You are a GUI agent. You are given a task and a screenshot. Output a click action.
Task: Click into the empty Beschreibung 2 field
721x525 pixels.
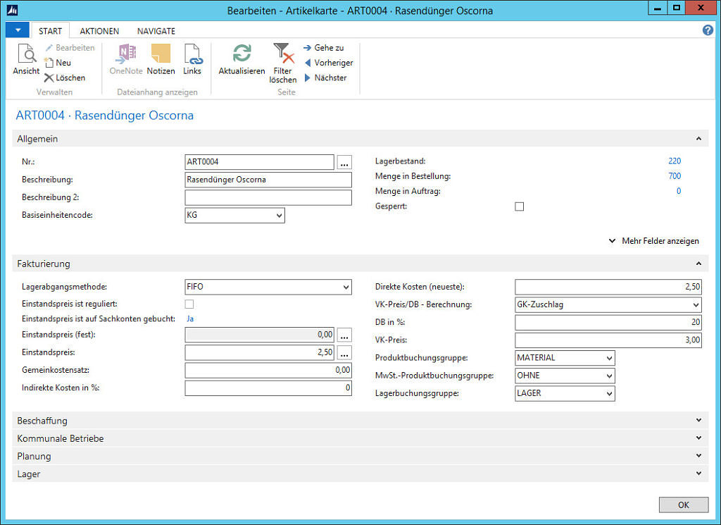[268, 197]
